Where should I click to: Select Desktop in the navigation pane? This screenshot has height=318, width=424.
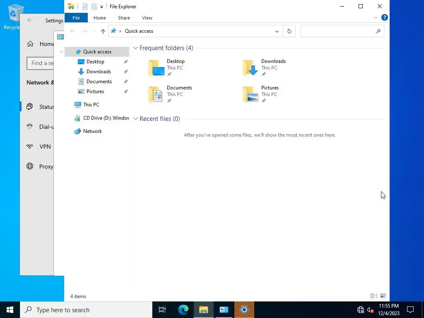pyautogui.click(x=95, y=62)
